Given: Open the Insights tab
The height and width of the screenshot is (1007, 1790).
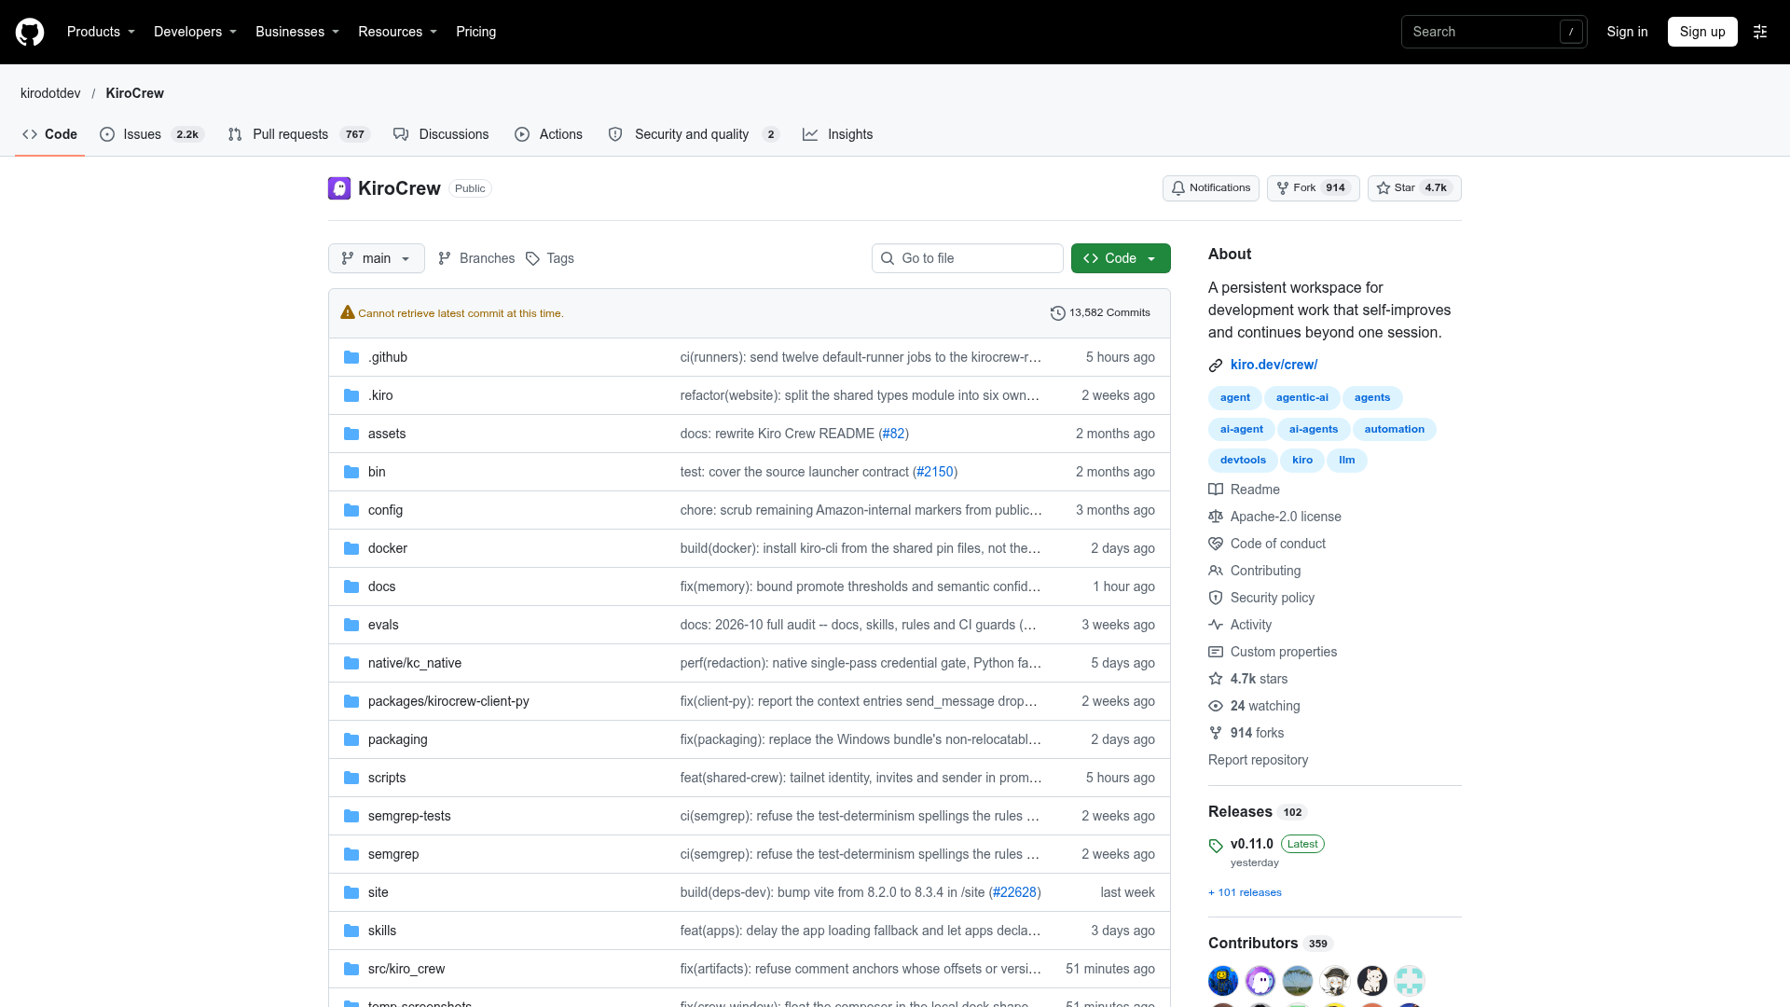Looking at the screenshot, I should click(x=838, y=134).
